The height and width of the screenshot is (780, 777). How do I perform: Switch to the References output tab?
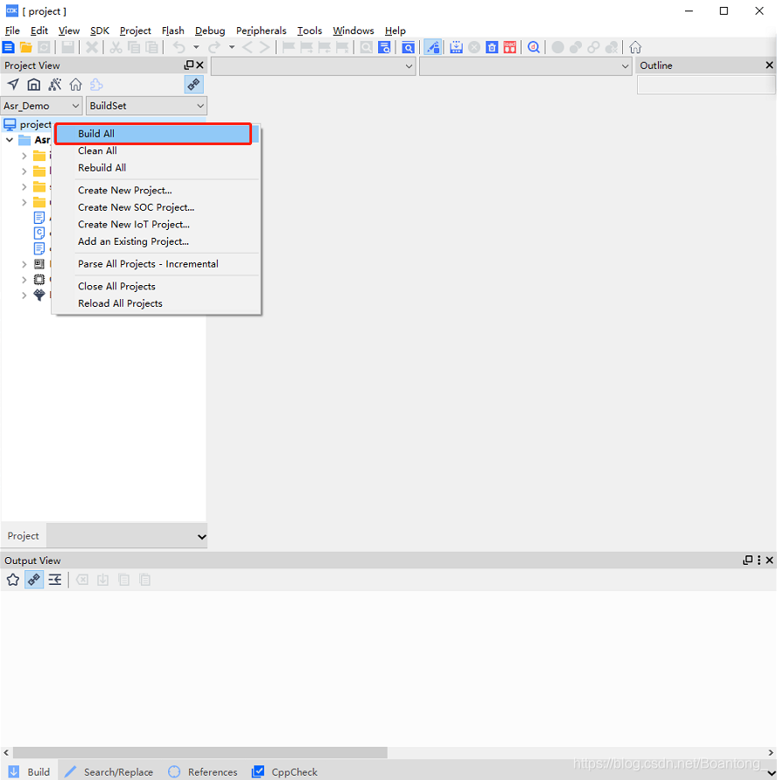click(x=203, y=771)
